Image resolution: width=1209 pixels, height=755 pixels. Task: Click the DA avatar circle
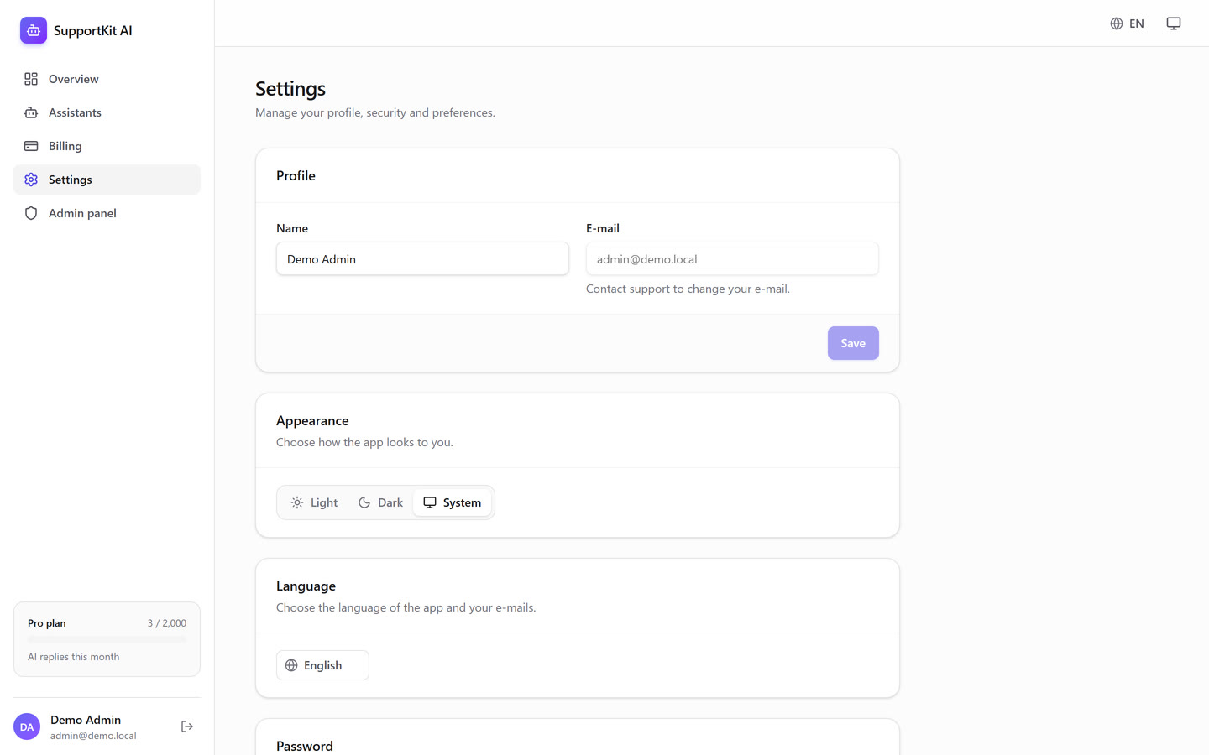pos(27,726)
